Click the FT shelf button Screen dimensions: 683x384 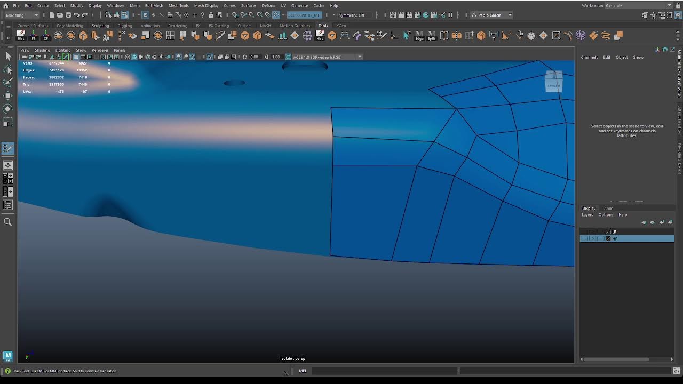pyautogui.click(x=33, y=35)
